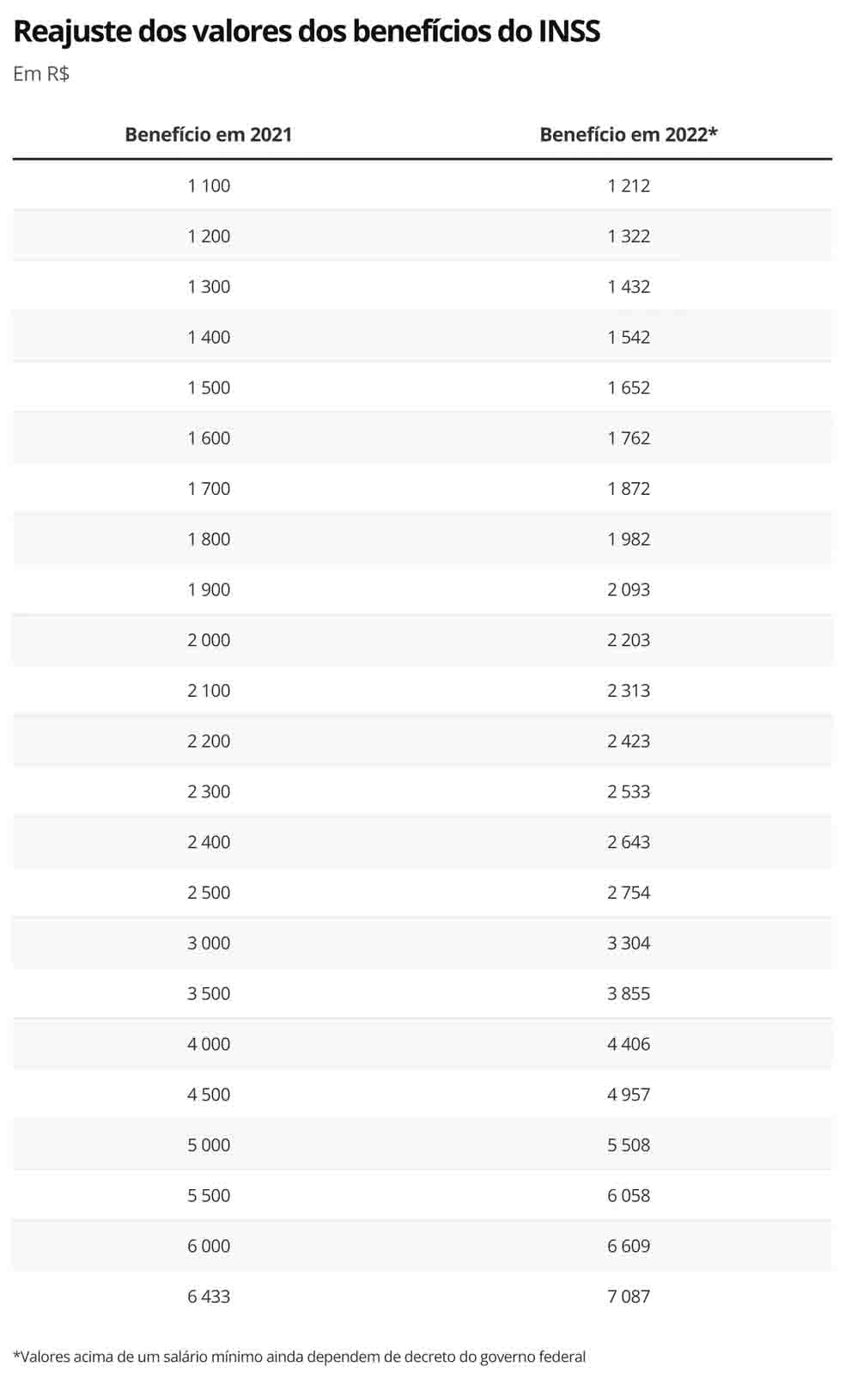Image resolution: width=845 pixels, height=1386 pixels.
Task: Click the 4 500 benefit cell
Action: 209,1095
